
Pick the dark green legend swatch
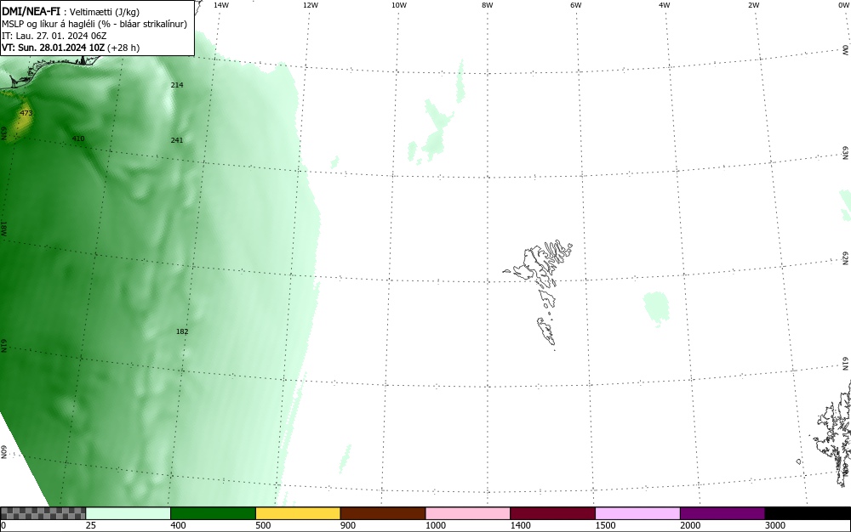click(x=213, y=513)
